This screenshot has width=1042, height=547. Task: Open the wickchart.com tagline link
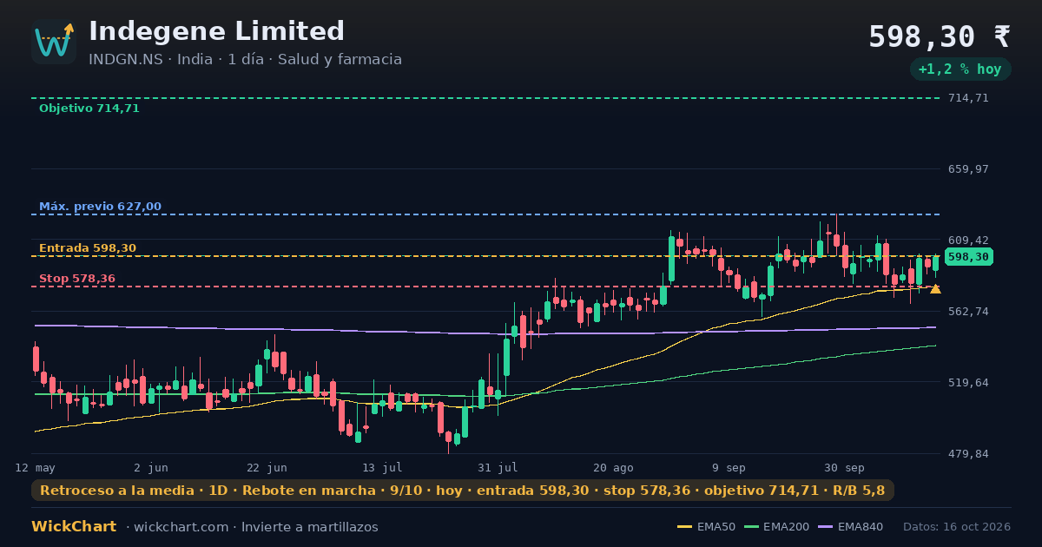[x=252, y=527]
